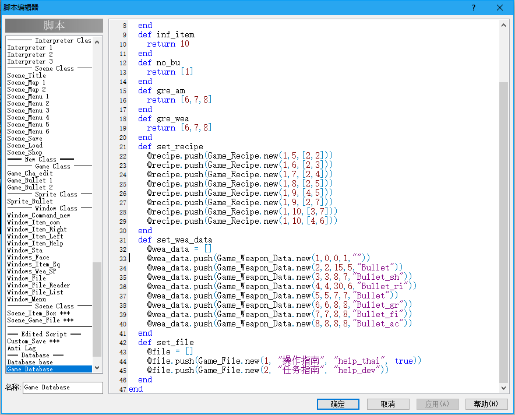515x415 pixels.
Task: Select the Anti Lag script
Action: [x=22, y=348]
